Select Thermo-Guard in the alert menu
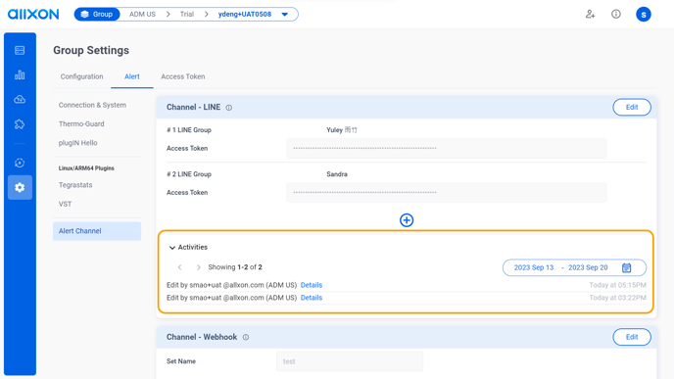Image resolution: width=674 pixels, height=379 pixels. (x=81, y=123)
